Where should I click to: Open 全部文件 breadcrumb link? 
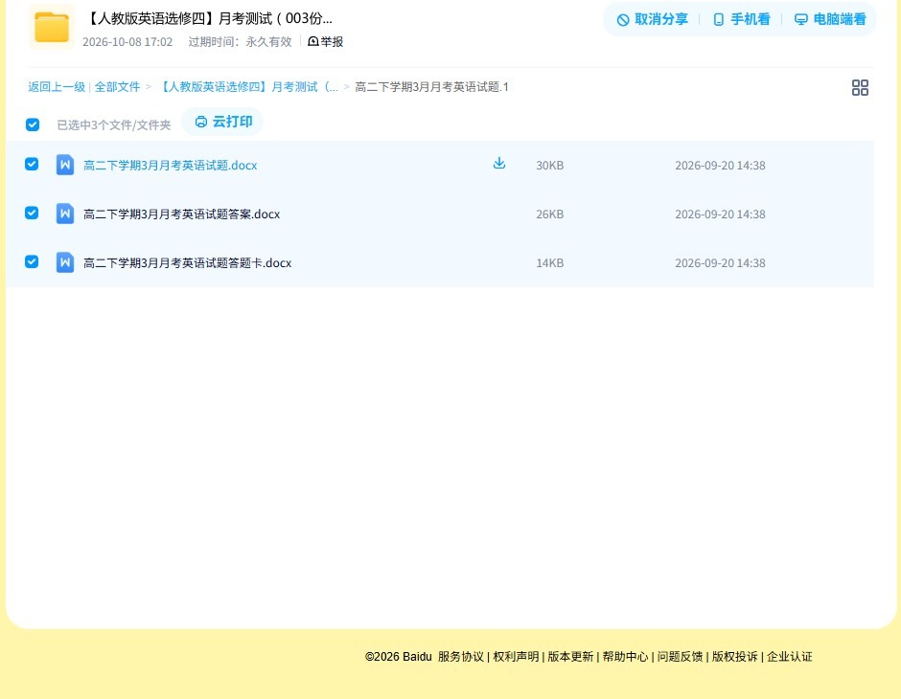117,87
